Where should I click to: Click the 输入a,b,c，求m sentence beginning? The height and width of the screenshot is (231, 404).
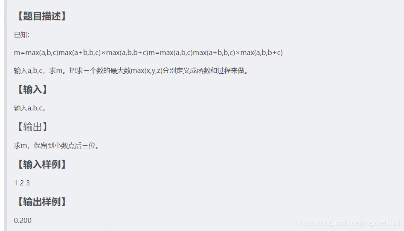coord(38,71)
